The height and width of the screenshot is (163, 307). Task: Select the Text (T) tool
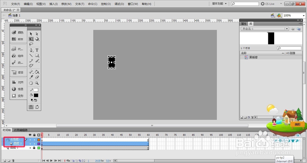[37, 50]
